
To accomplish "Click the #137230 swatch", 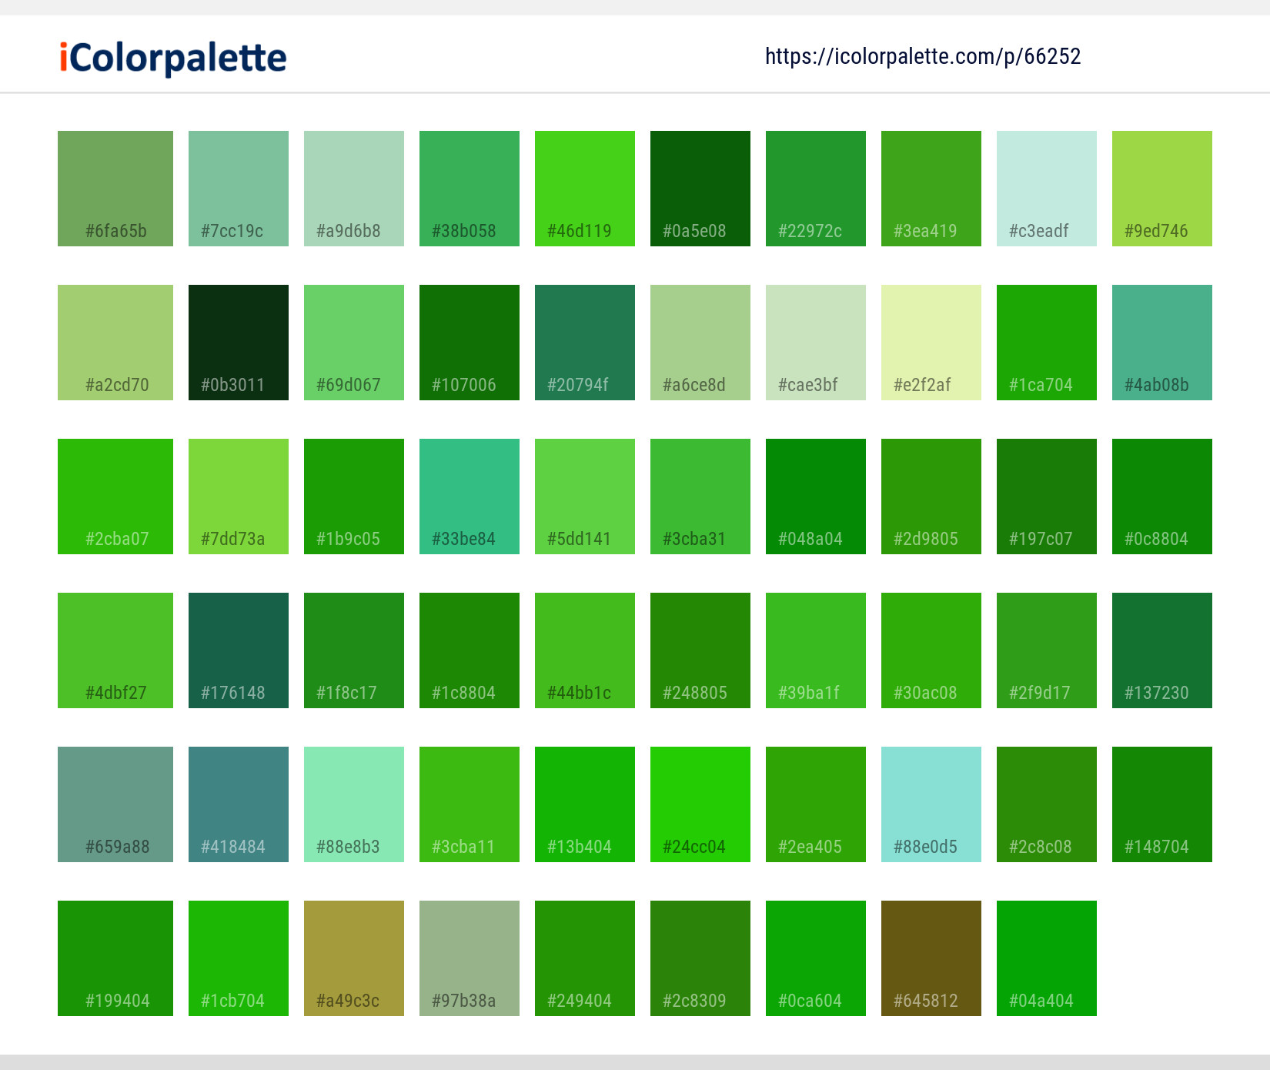I will pyautogui.click(x=1162, y=650).
